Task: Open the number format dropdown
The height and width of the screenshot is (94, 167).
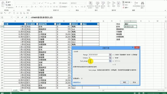Action: click(85, 3)
